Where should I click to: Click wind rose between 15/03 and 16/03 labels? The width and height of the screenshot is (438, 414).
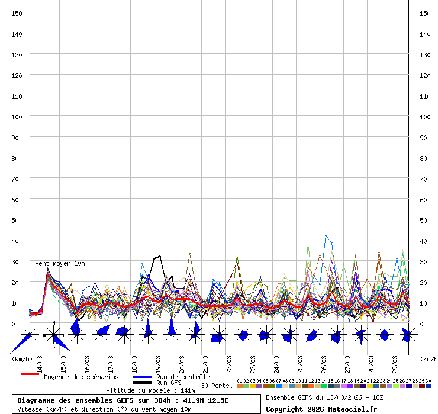76,335
